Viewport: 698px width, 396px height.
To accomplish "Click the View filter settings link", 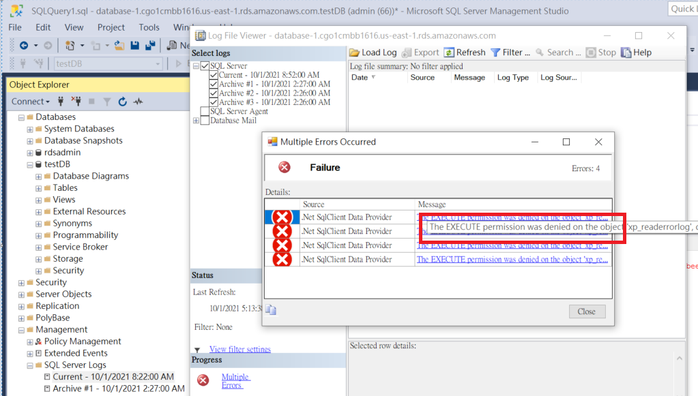I will pyautogui.click(x=240, y=350).
